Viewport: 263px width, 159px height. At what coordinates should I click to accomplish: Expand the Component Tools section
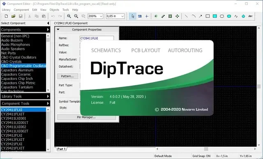[25, 104]
